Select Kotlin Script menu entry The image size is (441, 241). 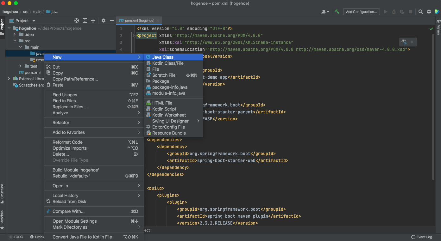pyautogui.click(x=173, y=109)
